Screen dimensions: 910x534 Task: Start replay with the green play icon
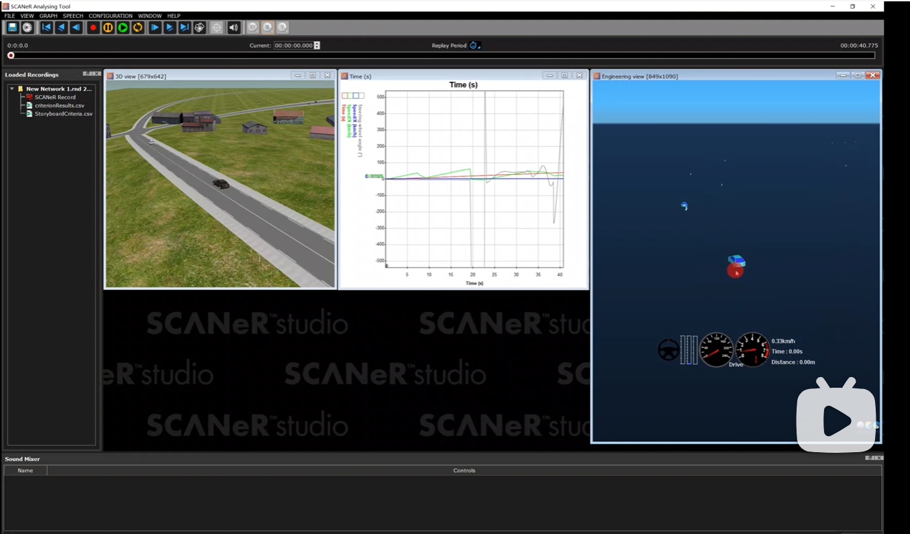[123, 28]
